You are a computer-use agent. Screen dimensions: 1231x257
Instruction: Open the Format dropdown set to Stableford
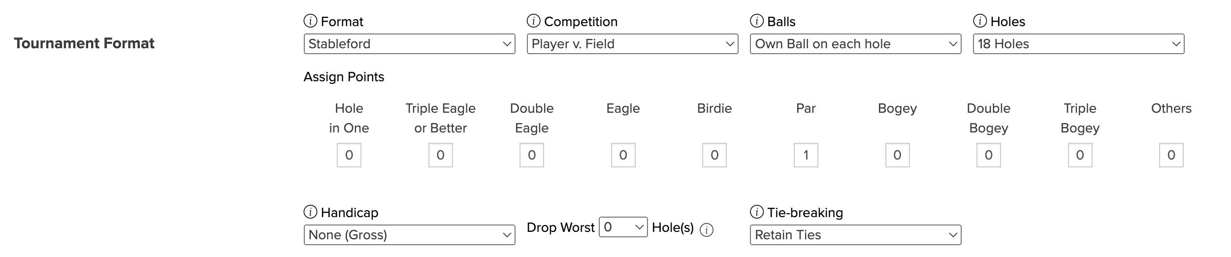(x=410, y=44)
